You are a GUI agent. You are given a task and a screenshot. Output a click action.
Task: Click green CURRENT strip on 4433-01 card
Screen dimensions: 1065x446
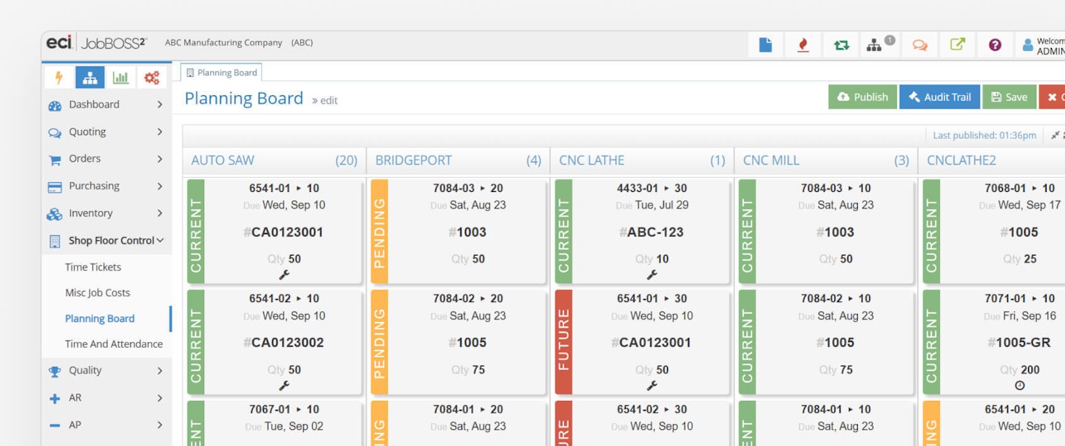(x=564, y=231)
